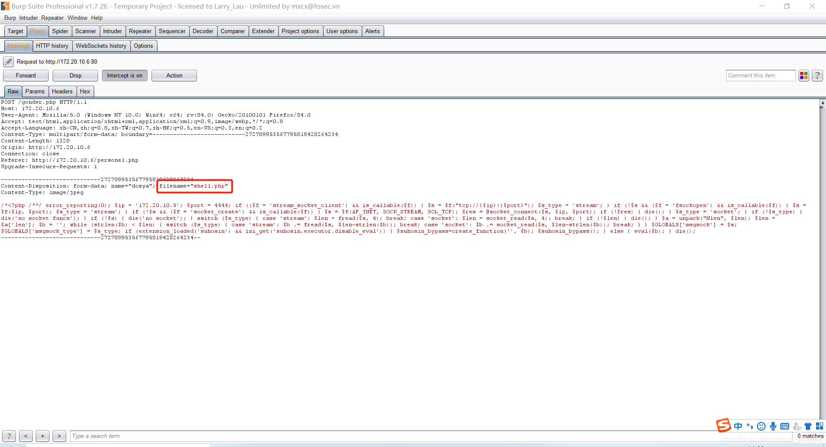Open the Project options tab
Image resolution: width=826 pixels, height=447 pixels.
tap(300, 31)
